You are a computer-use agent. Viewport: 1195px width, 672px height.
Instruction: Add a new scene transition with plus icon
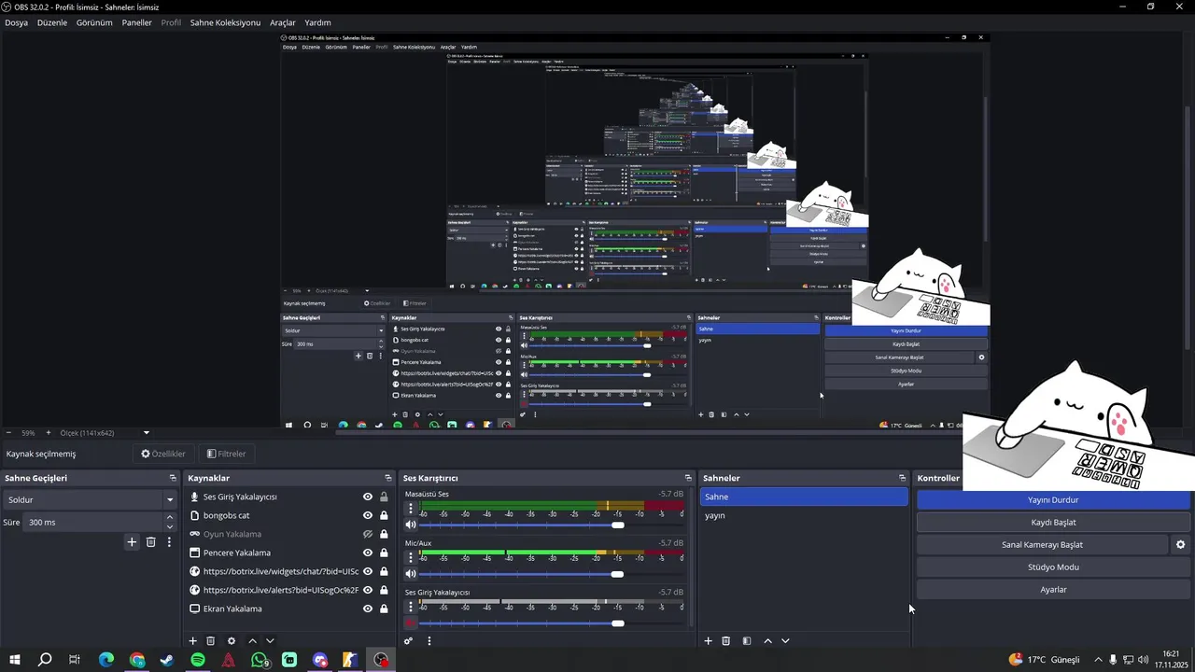pyautogui.click(x=132, y=541)
